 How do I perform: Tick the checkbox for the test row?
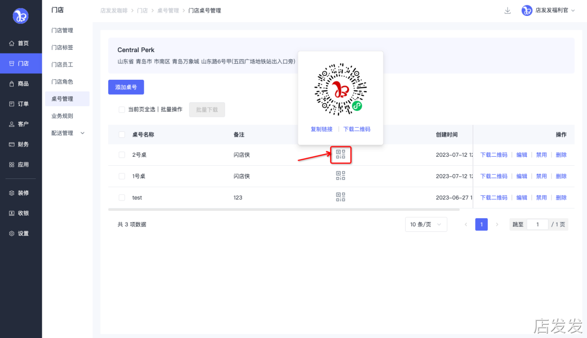[x=122, y=198]
